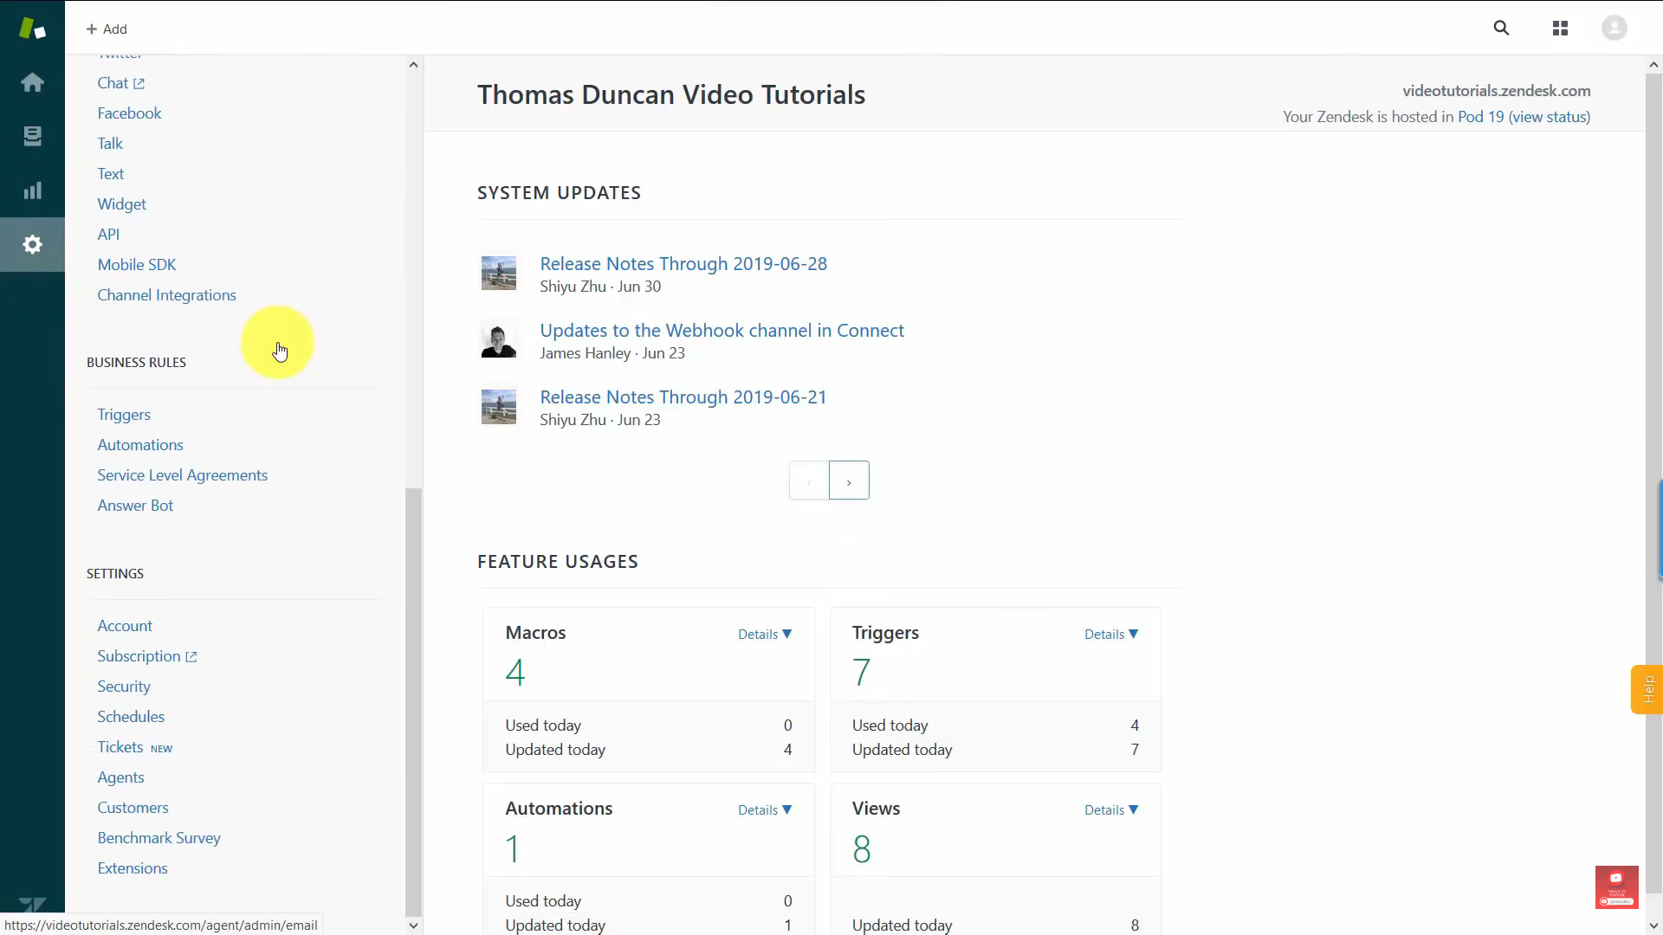This screenshot has width=1663, height=935.
Task: Click the Pod 19 link
Action: click(1480, 117)
